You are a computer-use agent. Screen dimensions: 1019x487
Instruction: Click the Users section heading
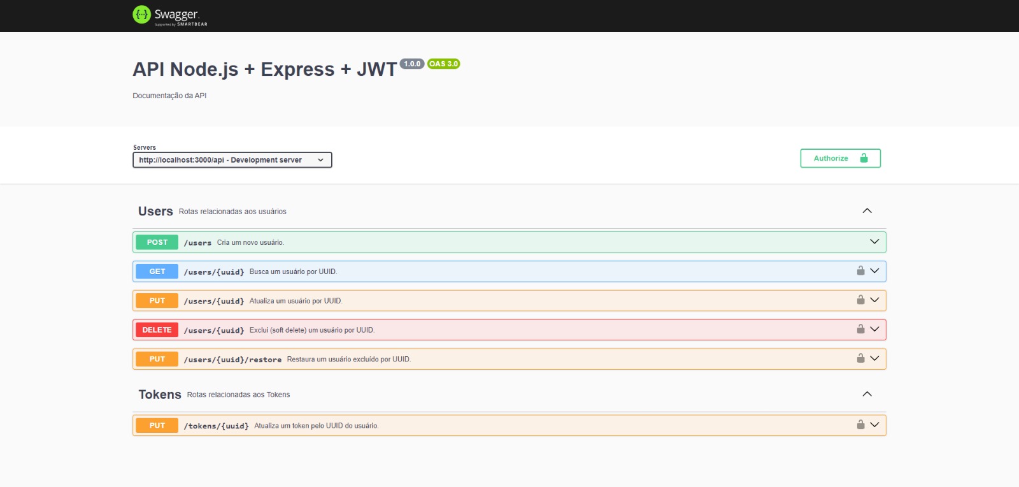pyautogui.click(x=155, y=211)
